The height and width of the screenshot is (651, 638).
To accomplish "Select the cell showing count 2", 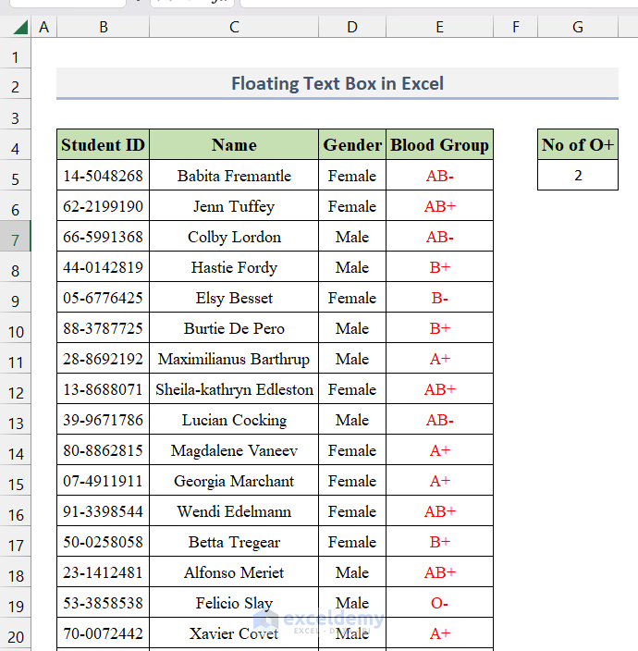I will [x=578, y=176].
